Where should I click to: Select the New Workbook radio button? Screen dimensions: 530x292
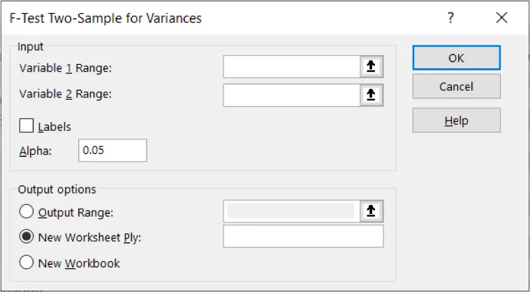pyautogui.click(x=27, y=263)
